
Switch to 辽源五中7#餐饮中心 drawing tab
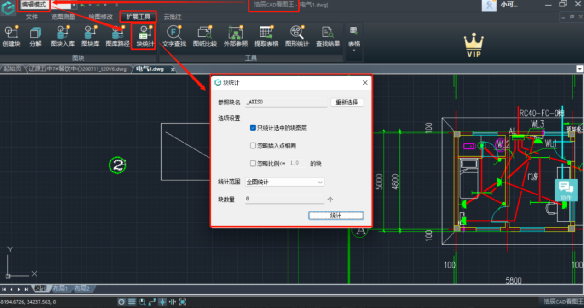click(77, 69)
